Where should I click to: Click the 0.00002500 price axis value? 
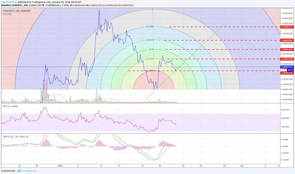287,18
